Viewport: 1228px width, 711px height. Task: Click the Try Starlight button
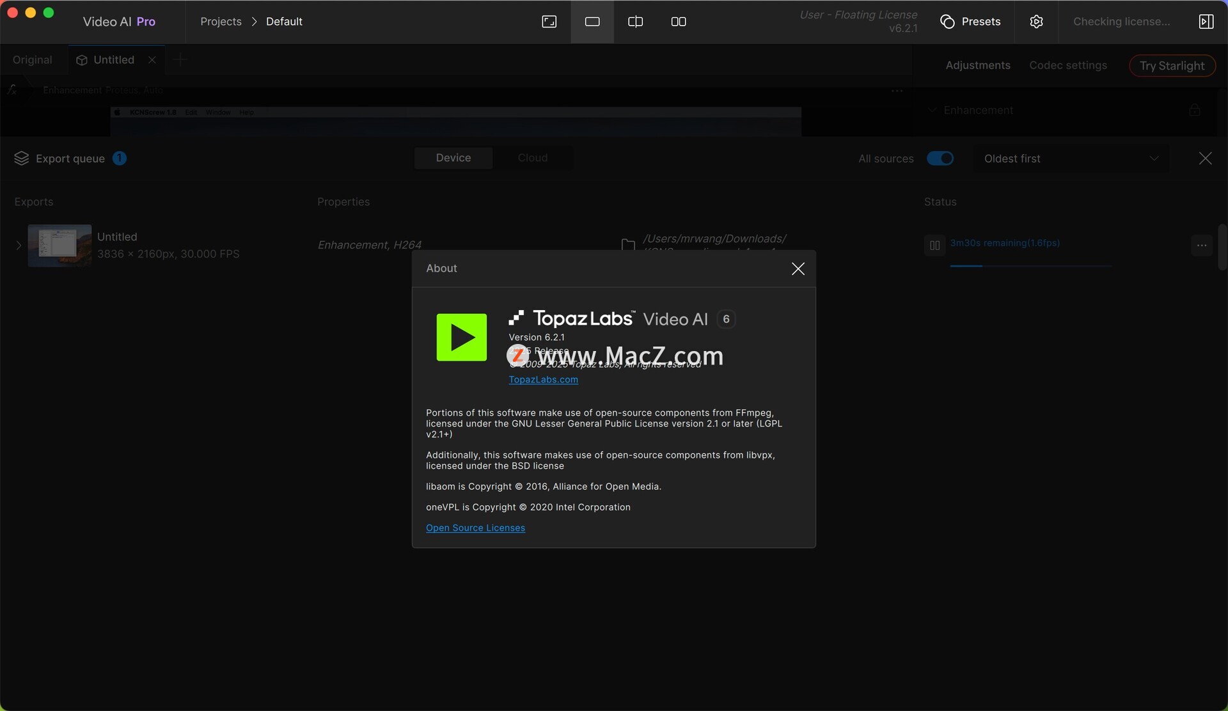[1172, 66]
